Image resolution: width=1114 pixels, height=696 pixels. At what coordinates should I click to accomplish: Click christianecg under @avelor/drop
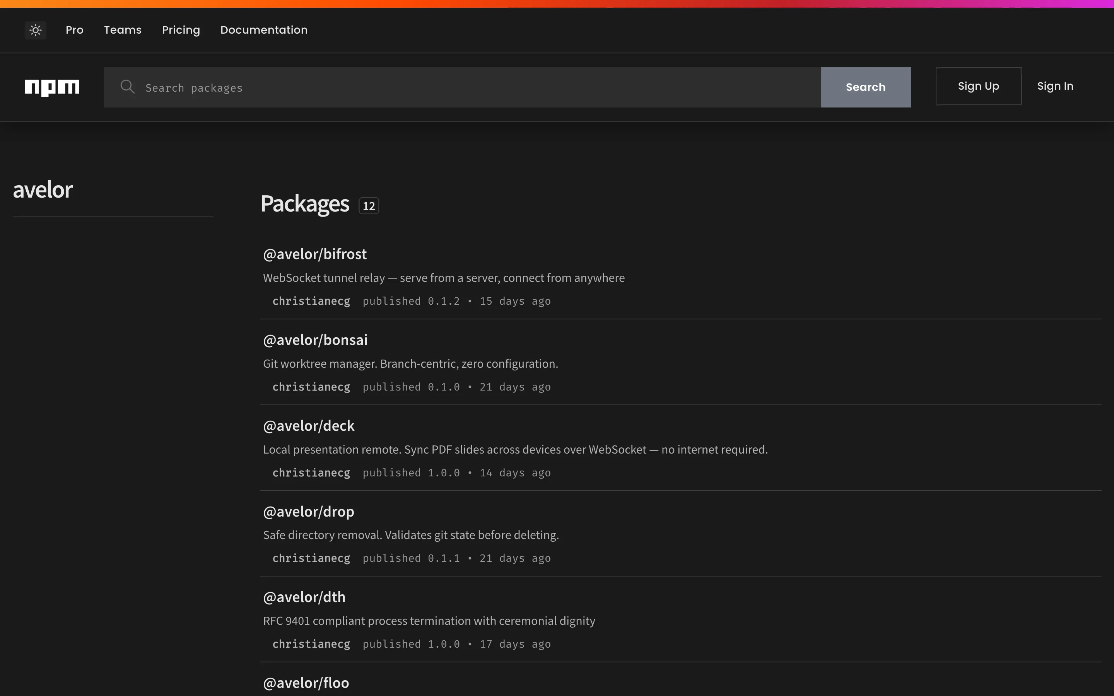[x=311, y=558]
